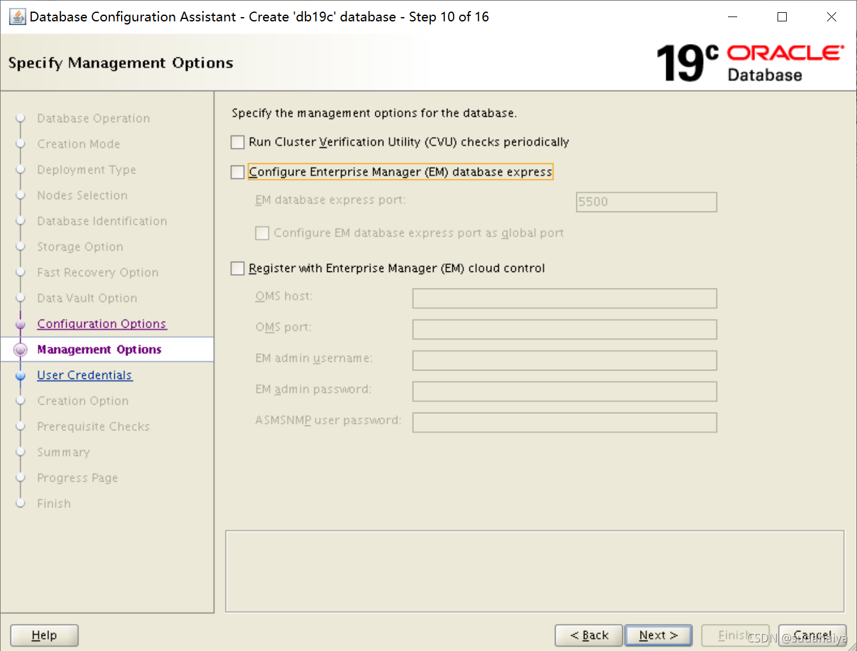
Task: Click the 'EM database express port:' label
Action: pyautogui.click(x=330, y=200)
